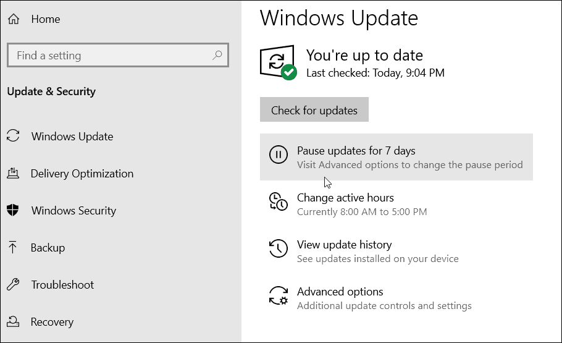Click the Windows Update page title

[x=339, y=18]
